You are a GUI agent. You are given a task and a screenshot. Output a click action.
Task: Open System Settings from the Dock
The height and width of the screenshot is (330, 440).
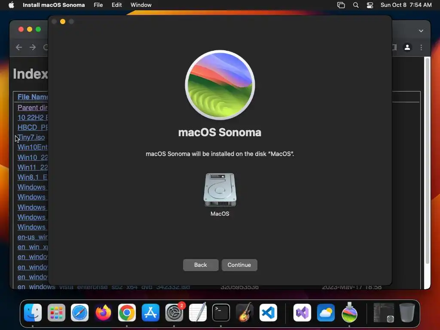coord(174,313)
